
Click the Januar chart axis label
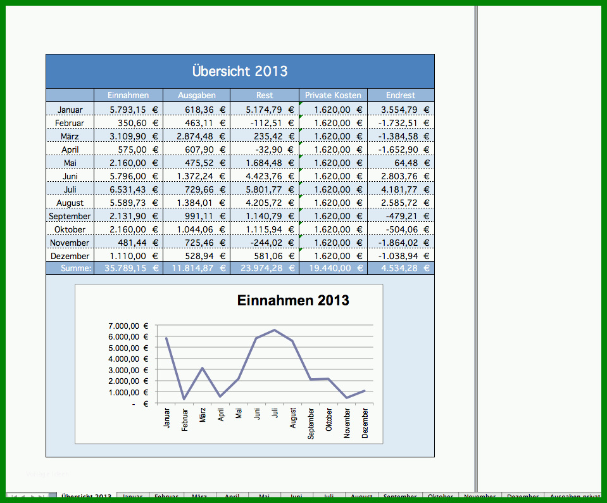point(167,417)
